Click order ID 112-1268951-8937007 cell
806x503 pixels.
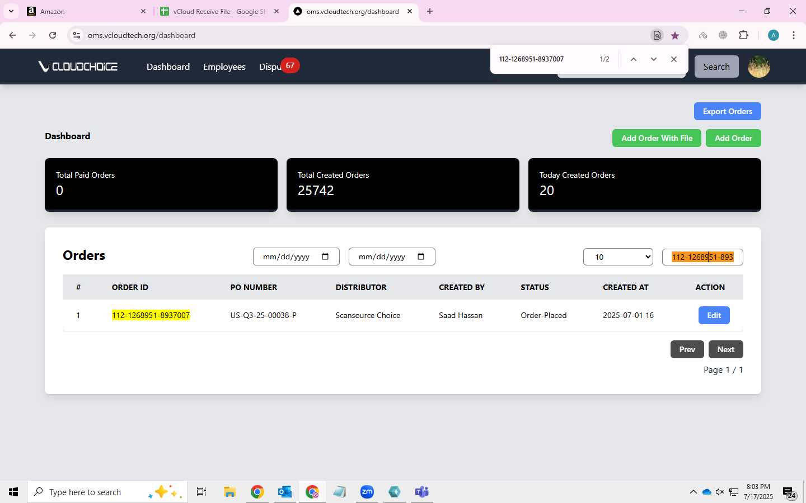point(151,315)
